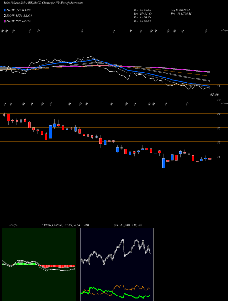Click inside the green MACD histogram chart

pyautogui.click(x=39, y=265)
